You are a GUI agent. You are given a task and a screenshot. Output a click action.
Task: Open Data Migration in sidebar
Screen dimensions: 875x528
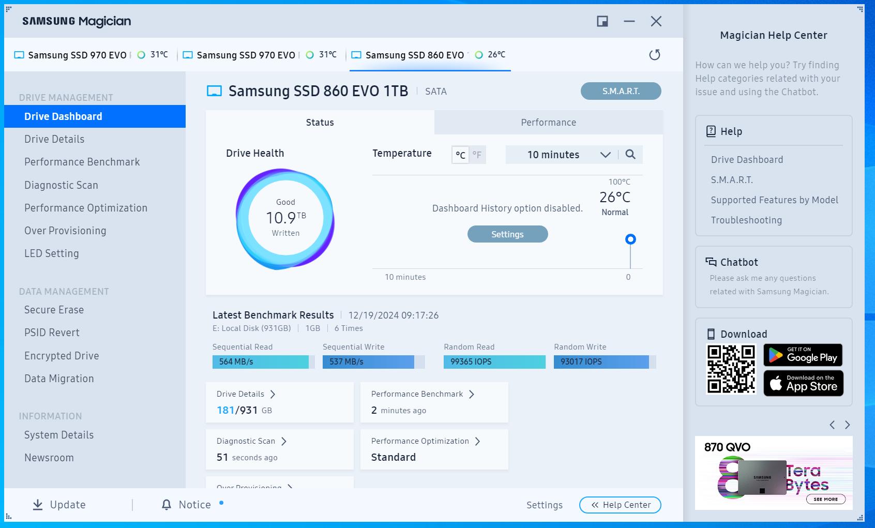[x=95, y=379]
